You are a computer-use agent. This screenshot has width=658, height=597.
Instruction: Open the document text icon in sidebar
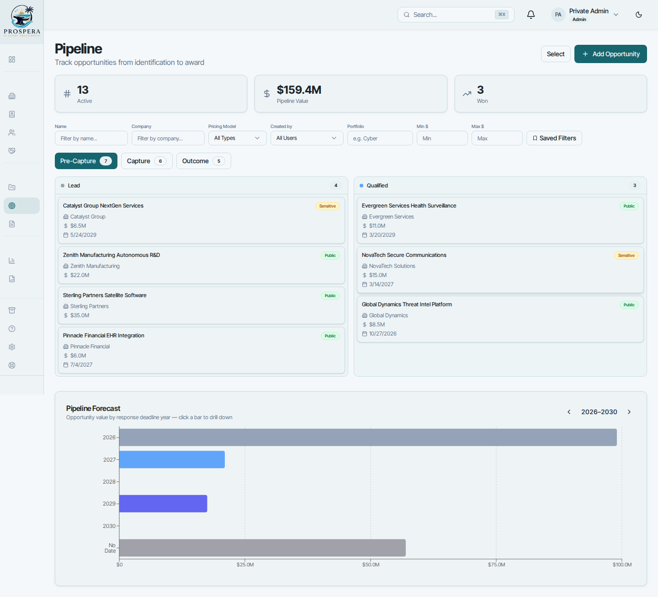pos(12,224)
